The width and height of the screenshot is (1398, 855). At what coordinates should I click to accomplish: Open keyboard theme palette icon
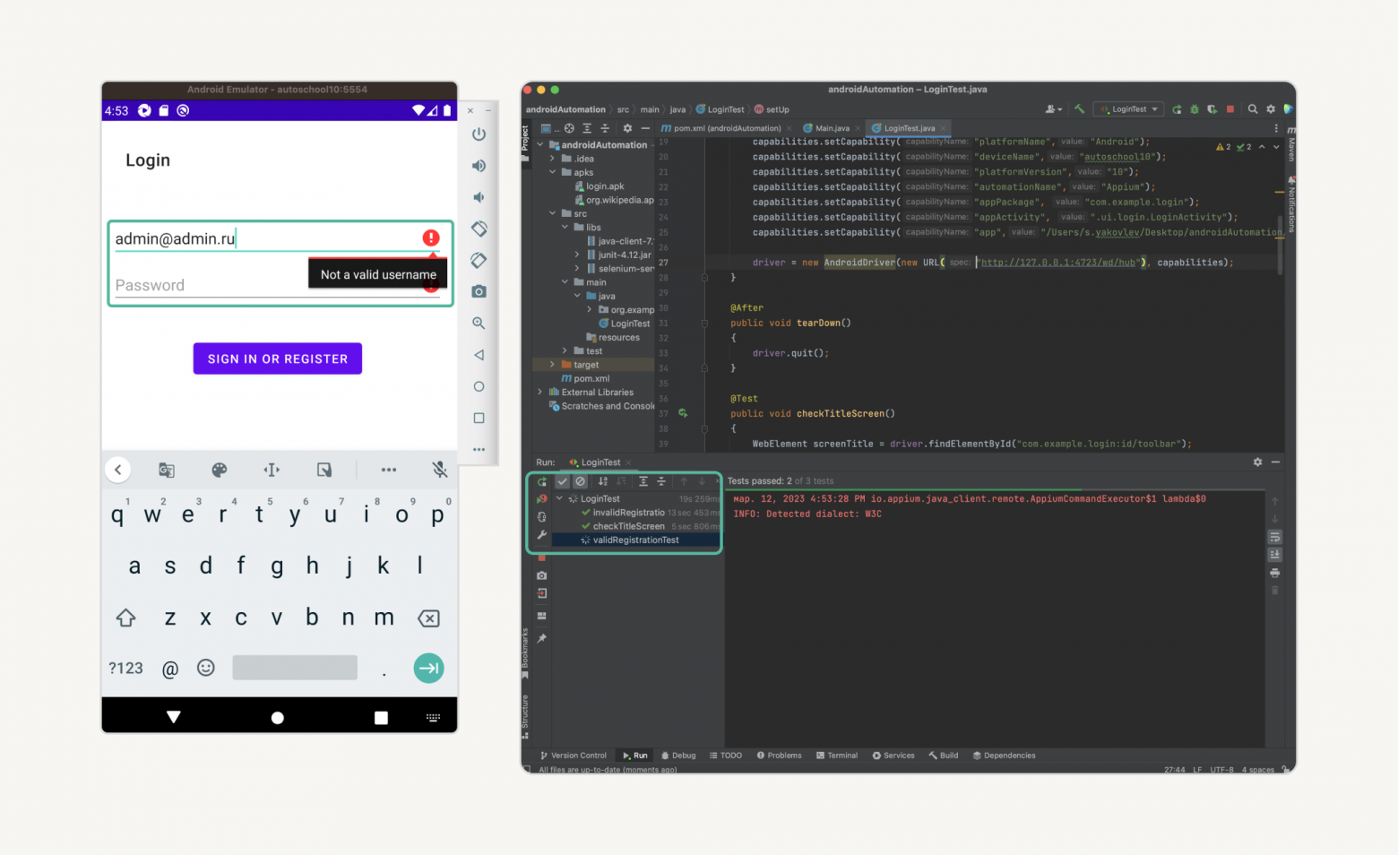click(219, 470)
